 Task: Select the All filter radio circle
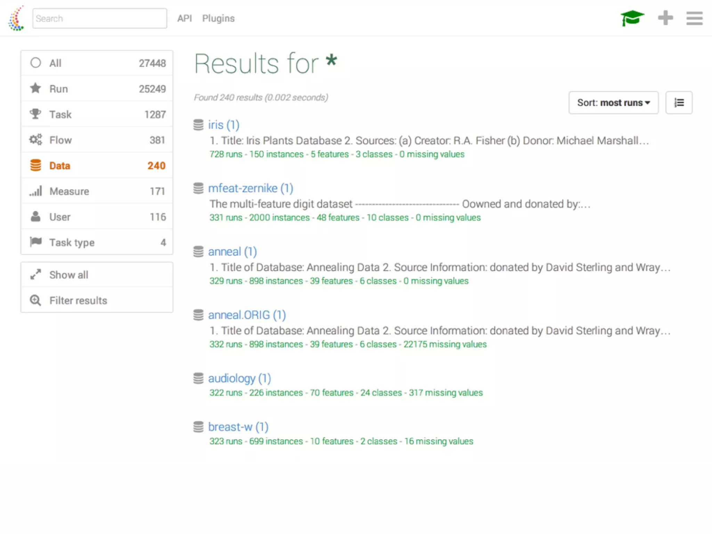coord(35,63)
